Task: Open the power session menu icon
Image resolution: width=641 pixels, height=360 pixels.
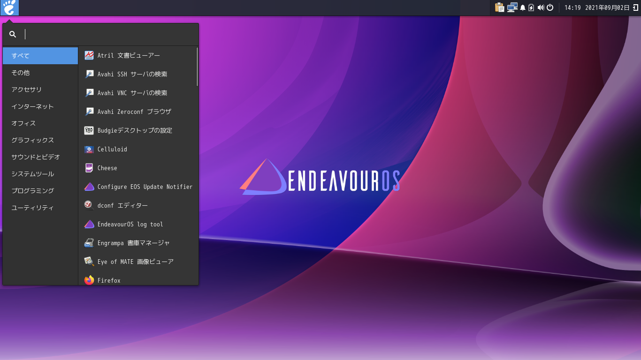Action: click(550, 7)
